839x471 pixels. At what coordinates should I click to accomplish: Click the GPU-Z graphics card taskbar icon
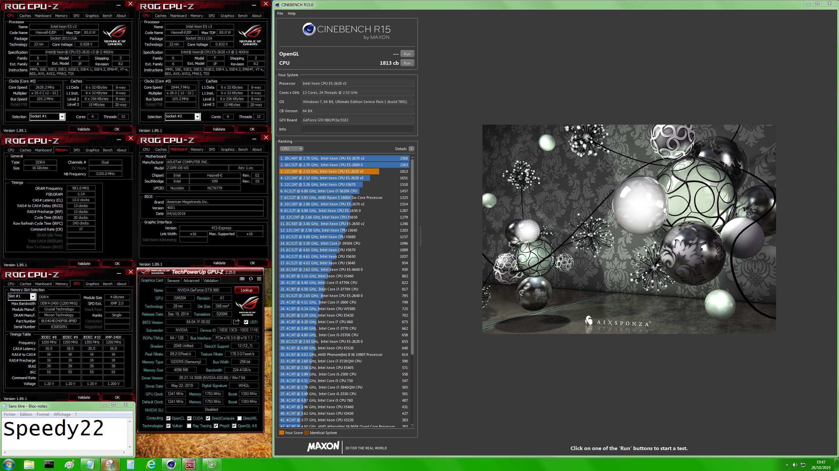tap(212, 464)
